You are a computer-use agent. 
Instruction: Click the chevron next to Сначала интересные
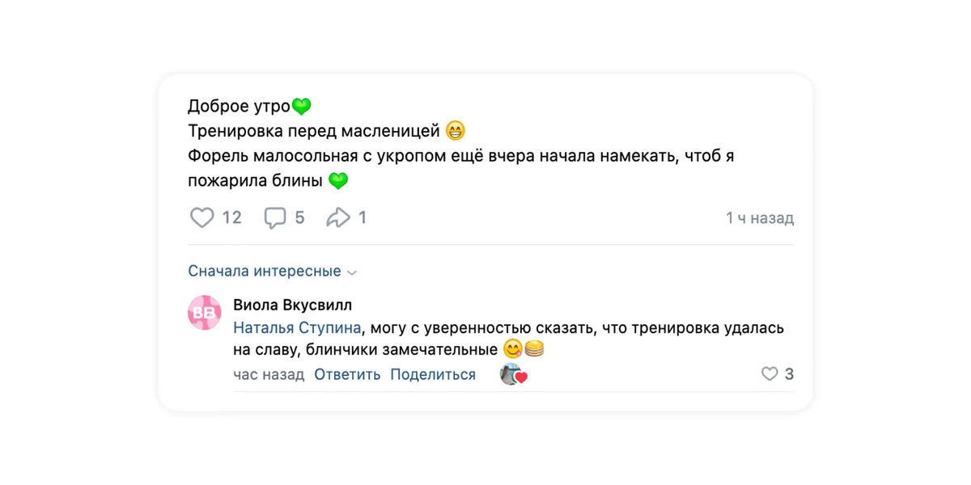[351, 272]
